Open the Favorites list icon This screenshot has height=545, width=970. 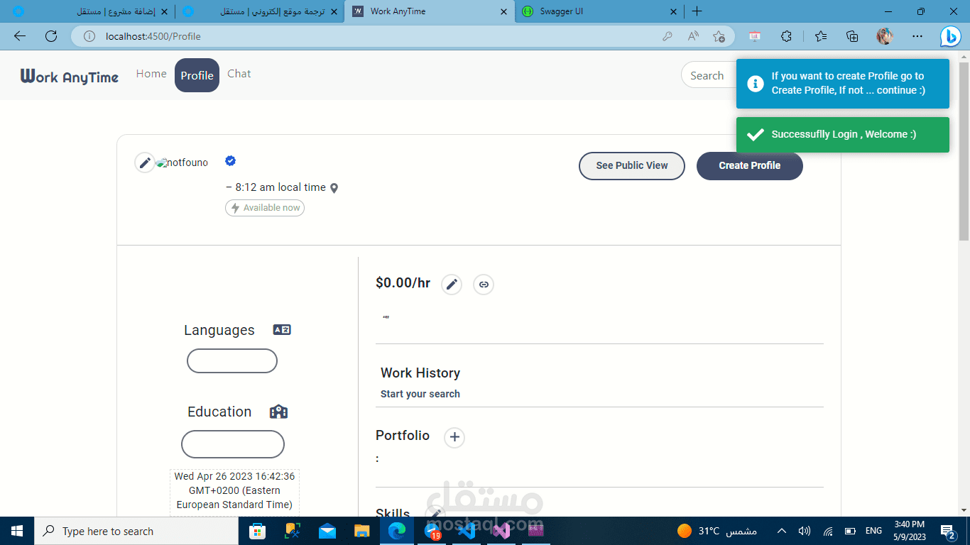click(821, 36)
